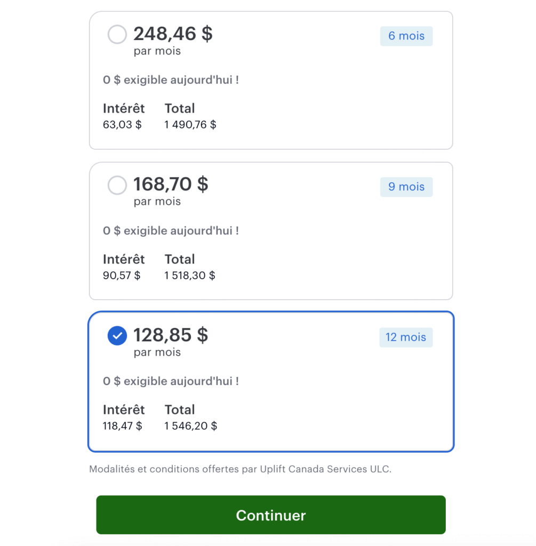Click the "9 mois" term badge
Viewport: 536px width, 546px height.
(x=406, y=187)
